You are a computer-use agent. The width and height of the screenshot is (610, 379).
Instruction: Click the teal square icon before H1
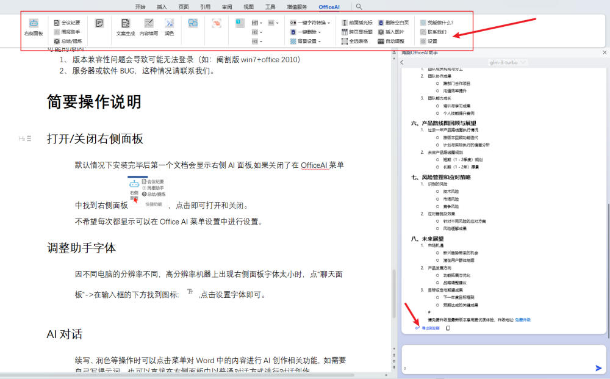click(240, 23)
